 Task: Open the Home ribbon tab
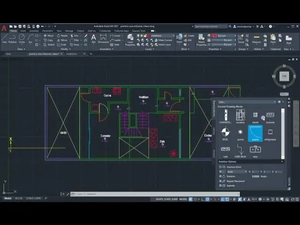(x=14, y=31)
